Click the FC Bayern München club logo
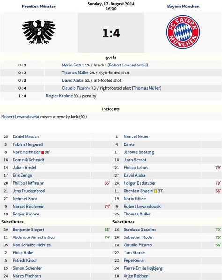222x280 pixels. (183, 32)
